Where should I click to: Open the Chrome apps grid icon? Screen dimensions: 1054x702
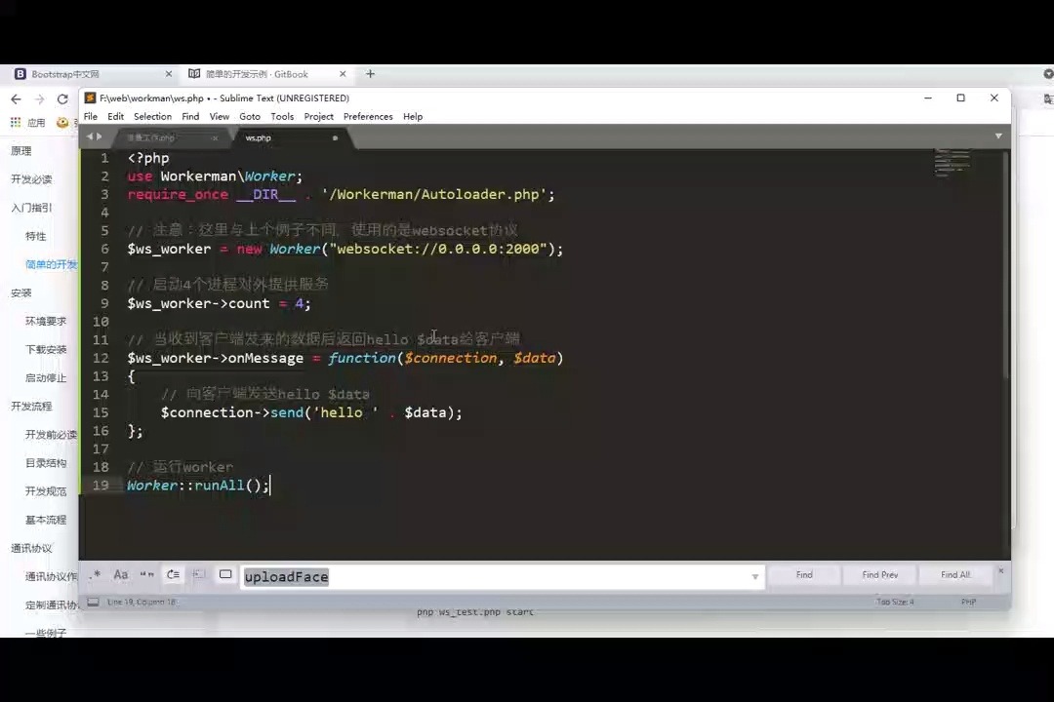pyautogui.click(x=15, y=122)
